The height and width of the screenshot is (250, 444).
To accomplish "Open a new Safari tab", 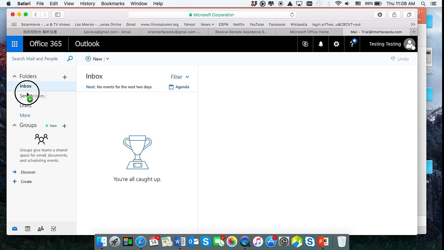I will pos(413,32).
